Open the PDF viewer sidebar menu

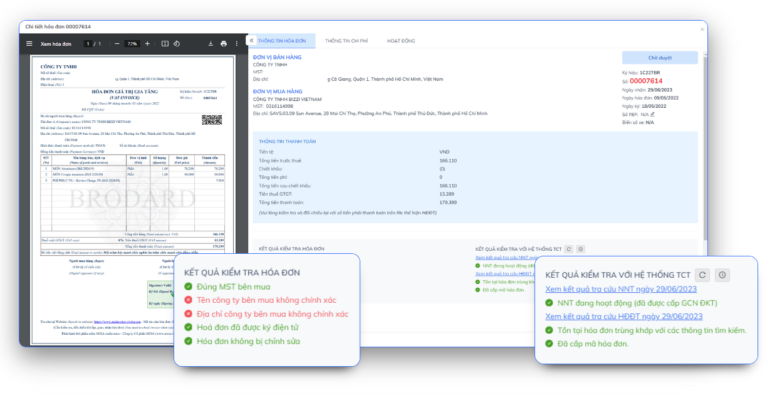[29, 44]
